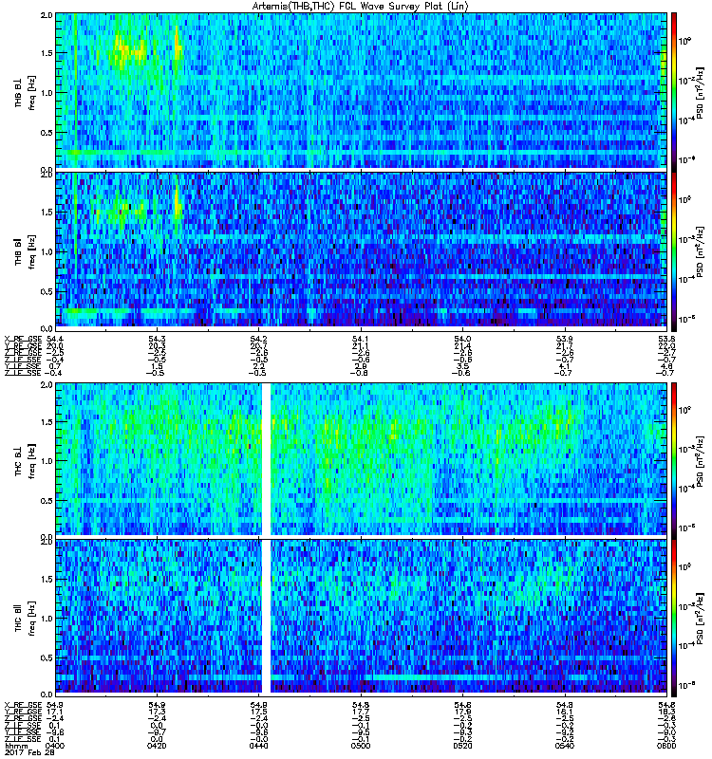Viewport: 712px width, 759px height.
Task: Click the THB X_RE_GSE value 54.2
Action: (258, 339)
